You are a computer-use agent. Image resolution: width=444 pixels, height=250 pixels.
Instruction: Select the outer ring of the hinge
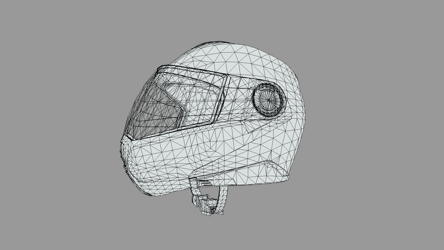tap(256, 100)
